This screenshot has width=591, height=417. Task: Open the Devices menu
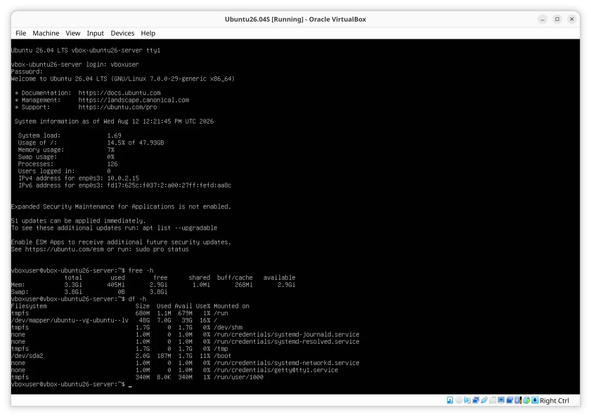[123, 33]
